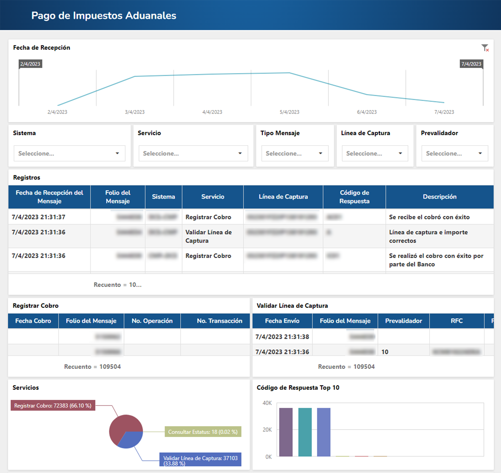Click the blue third bar in Top 10 chart
The width and height of the screenshot is (501, 473).
tap(324, 432)
